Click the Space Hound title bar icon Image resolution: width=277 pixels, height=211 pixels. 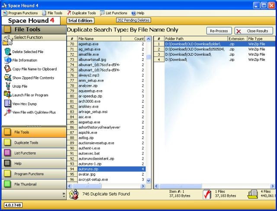4,6
